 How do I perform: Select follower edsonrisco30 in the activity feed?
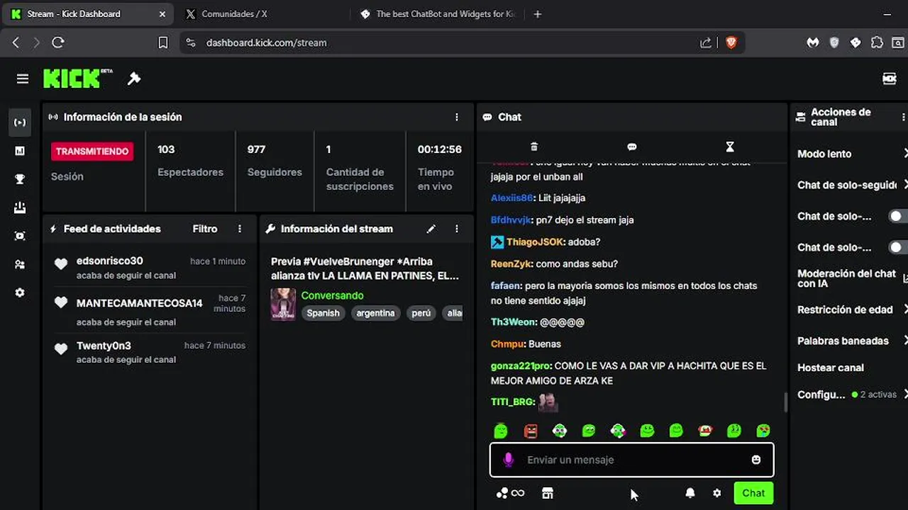pos(110,261)
